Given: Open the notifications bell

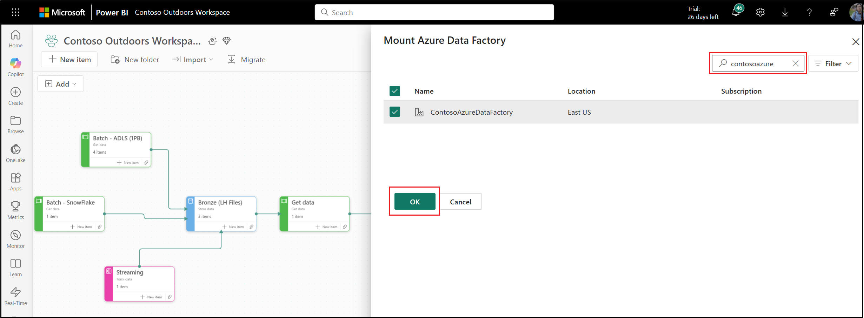Looking at the screenshot, I should pyautogui.click(x=736, y=12).
